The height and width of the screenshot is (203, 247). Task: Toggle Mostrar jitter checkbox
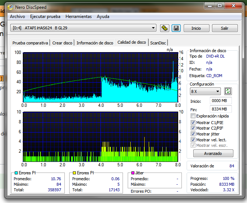pyautogui.click(x=193, y=134)
